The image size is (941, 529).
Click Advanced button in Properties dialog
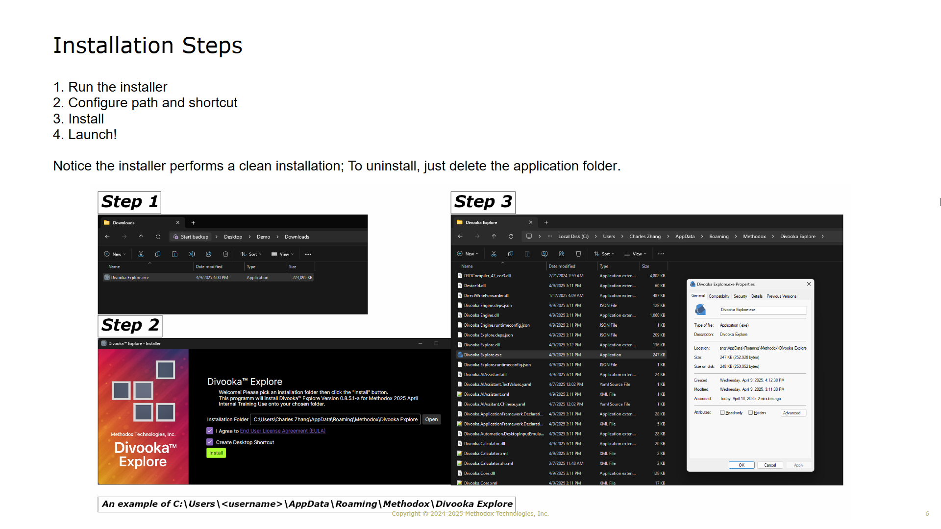[x=793, y=413]
